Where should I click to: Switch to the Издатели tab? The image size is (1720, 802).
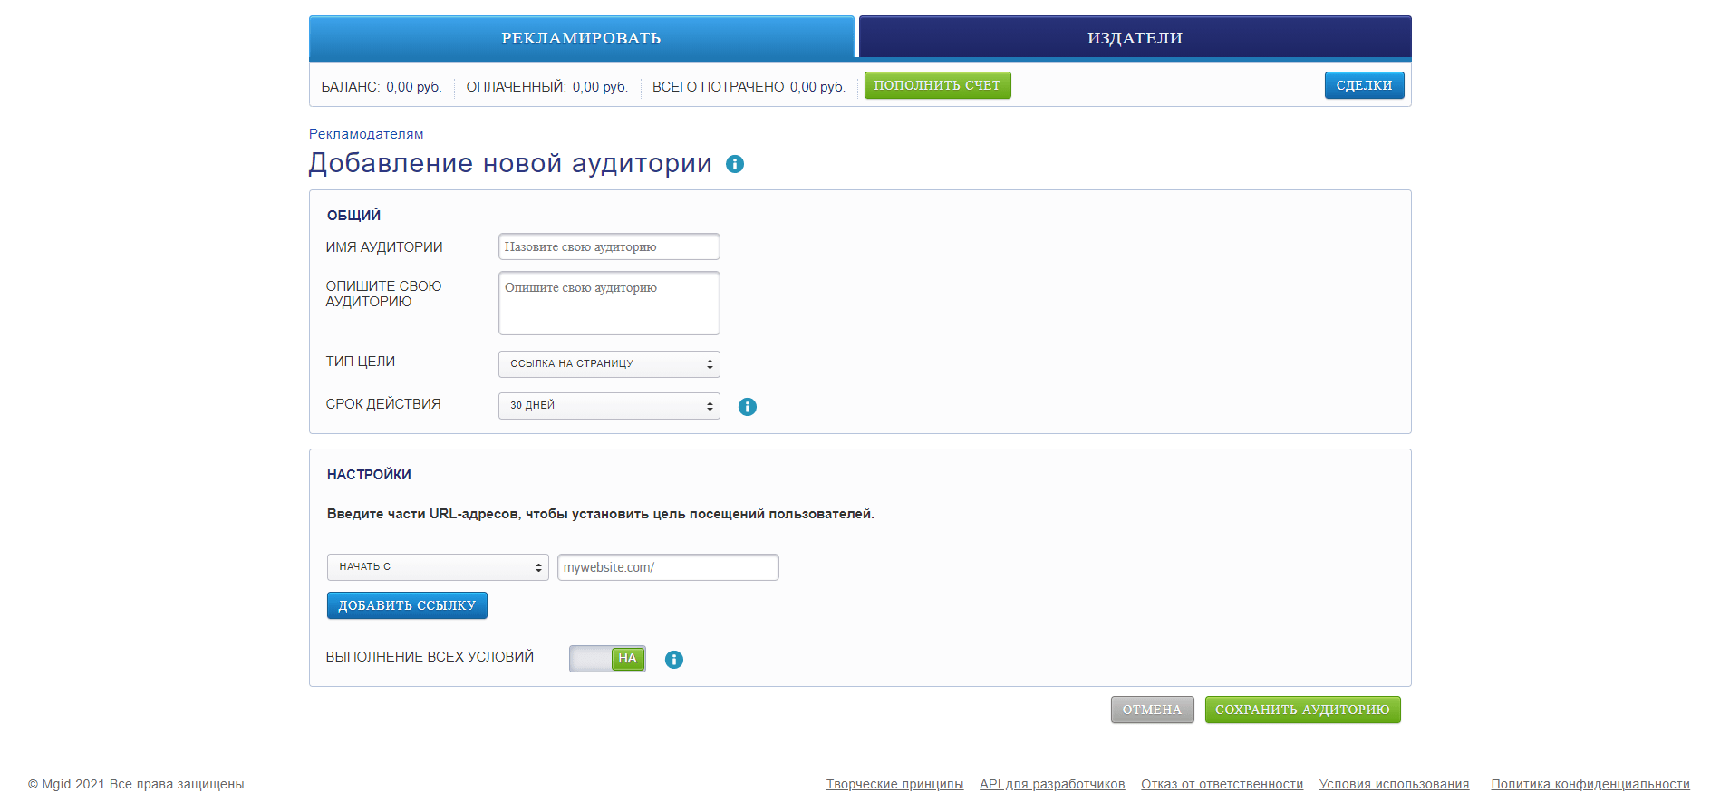1135,38
